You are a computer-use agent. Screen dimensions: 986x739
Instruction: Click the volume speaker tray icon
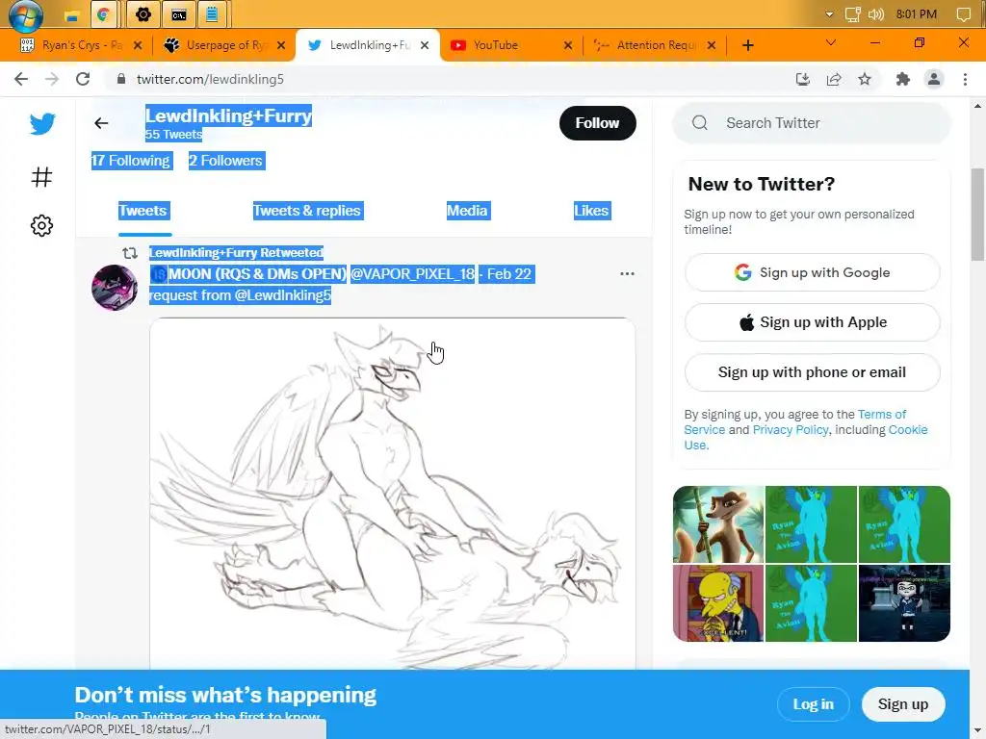(876, 14)
